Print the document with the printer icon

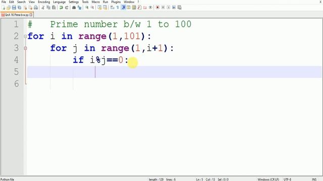click(x=36, y=8)
